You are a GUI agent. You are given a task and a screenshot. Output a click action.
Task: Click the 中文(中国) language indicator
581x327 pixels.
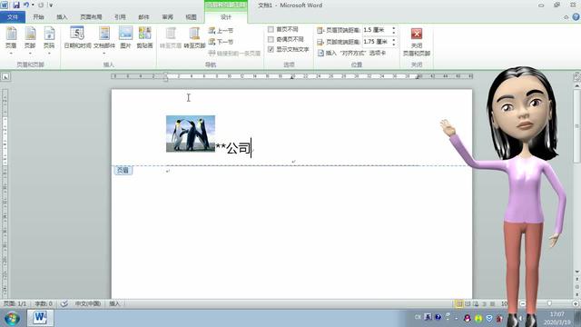pos(88,303)
